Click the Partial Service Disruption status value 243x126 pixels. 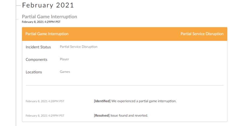[79, 47]
